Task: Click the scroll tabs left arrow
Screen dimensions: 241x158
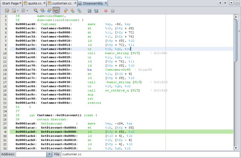Action: click(220, 3)
